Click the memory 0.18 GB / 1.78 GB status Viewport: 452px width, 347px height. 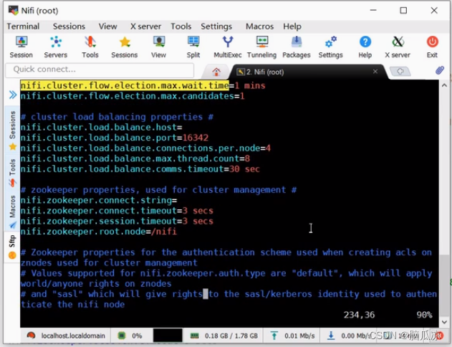click(224, 336)
